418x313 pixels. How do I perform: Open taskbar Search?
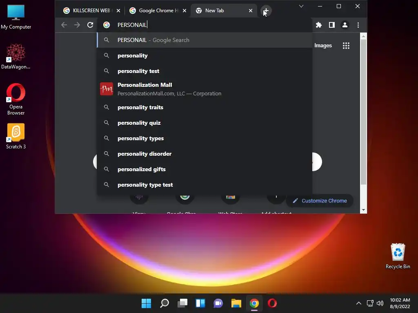tap(165, 303)
